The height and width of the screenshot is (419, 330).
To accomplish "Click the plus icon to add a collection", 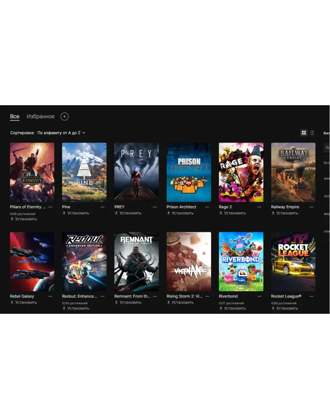I will [x=64, y=116].
